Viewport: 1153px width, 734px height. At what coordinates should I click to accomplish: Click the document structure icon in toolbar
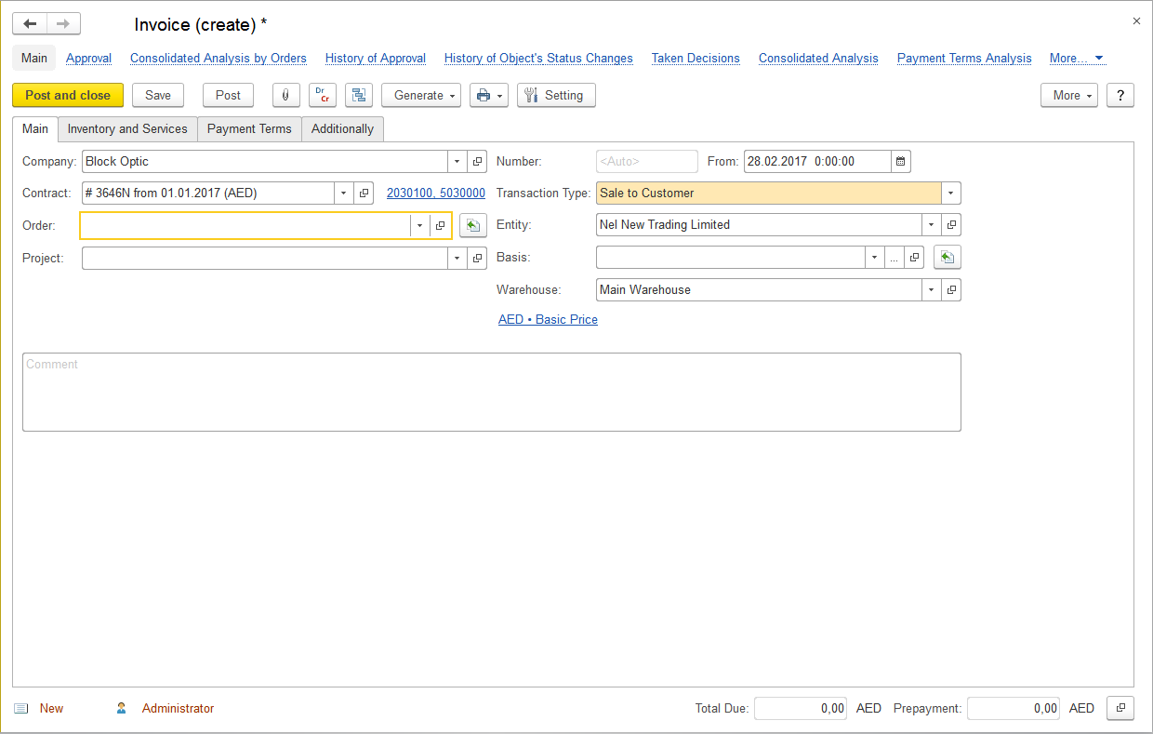[358, 96]
